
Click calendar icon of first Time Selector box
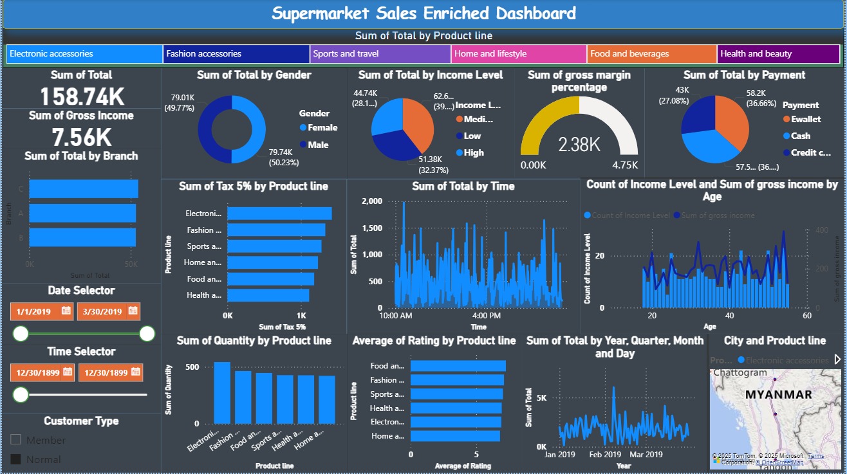(66, 372)
